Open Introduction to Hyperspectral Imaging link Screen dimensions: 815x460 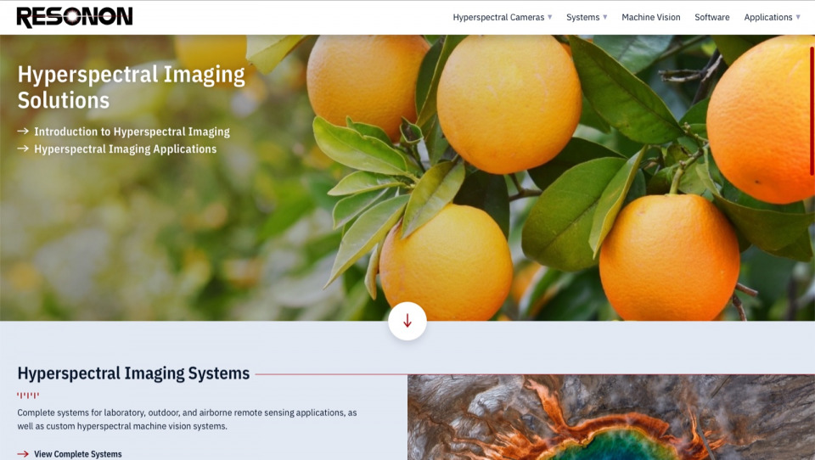tap(132, 132)
